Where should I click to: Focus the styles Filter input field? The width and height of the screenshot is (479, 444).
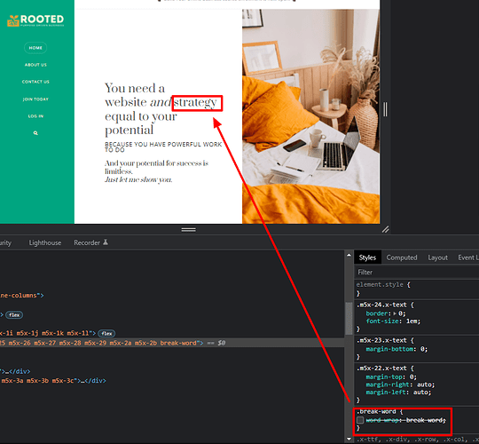pos(416,272)
